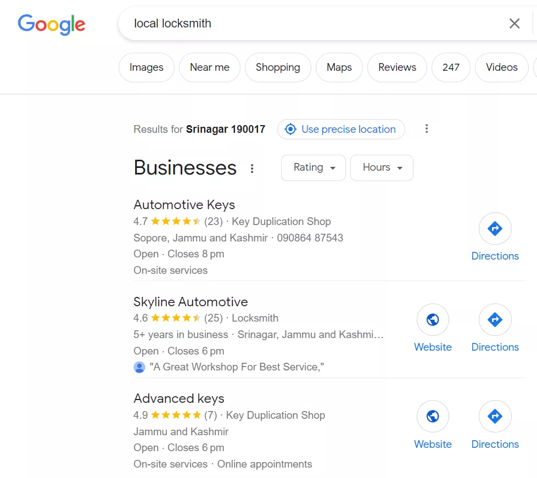Open the three-dot menu beside Use precise location
The height and width of the screenshot is (478, 537).
427,129
